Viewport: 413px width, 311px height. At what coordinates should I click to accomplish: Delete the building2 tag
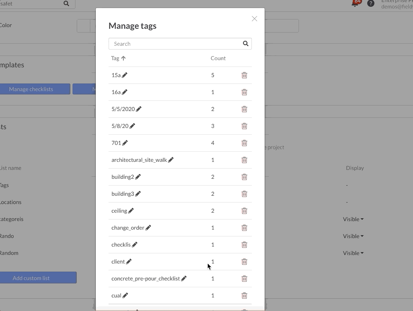[x=244, y=177]
